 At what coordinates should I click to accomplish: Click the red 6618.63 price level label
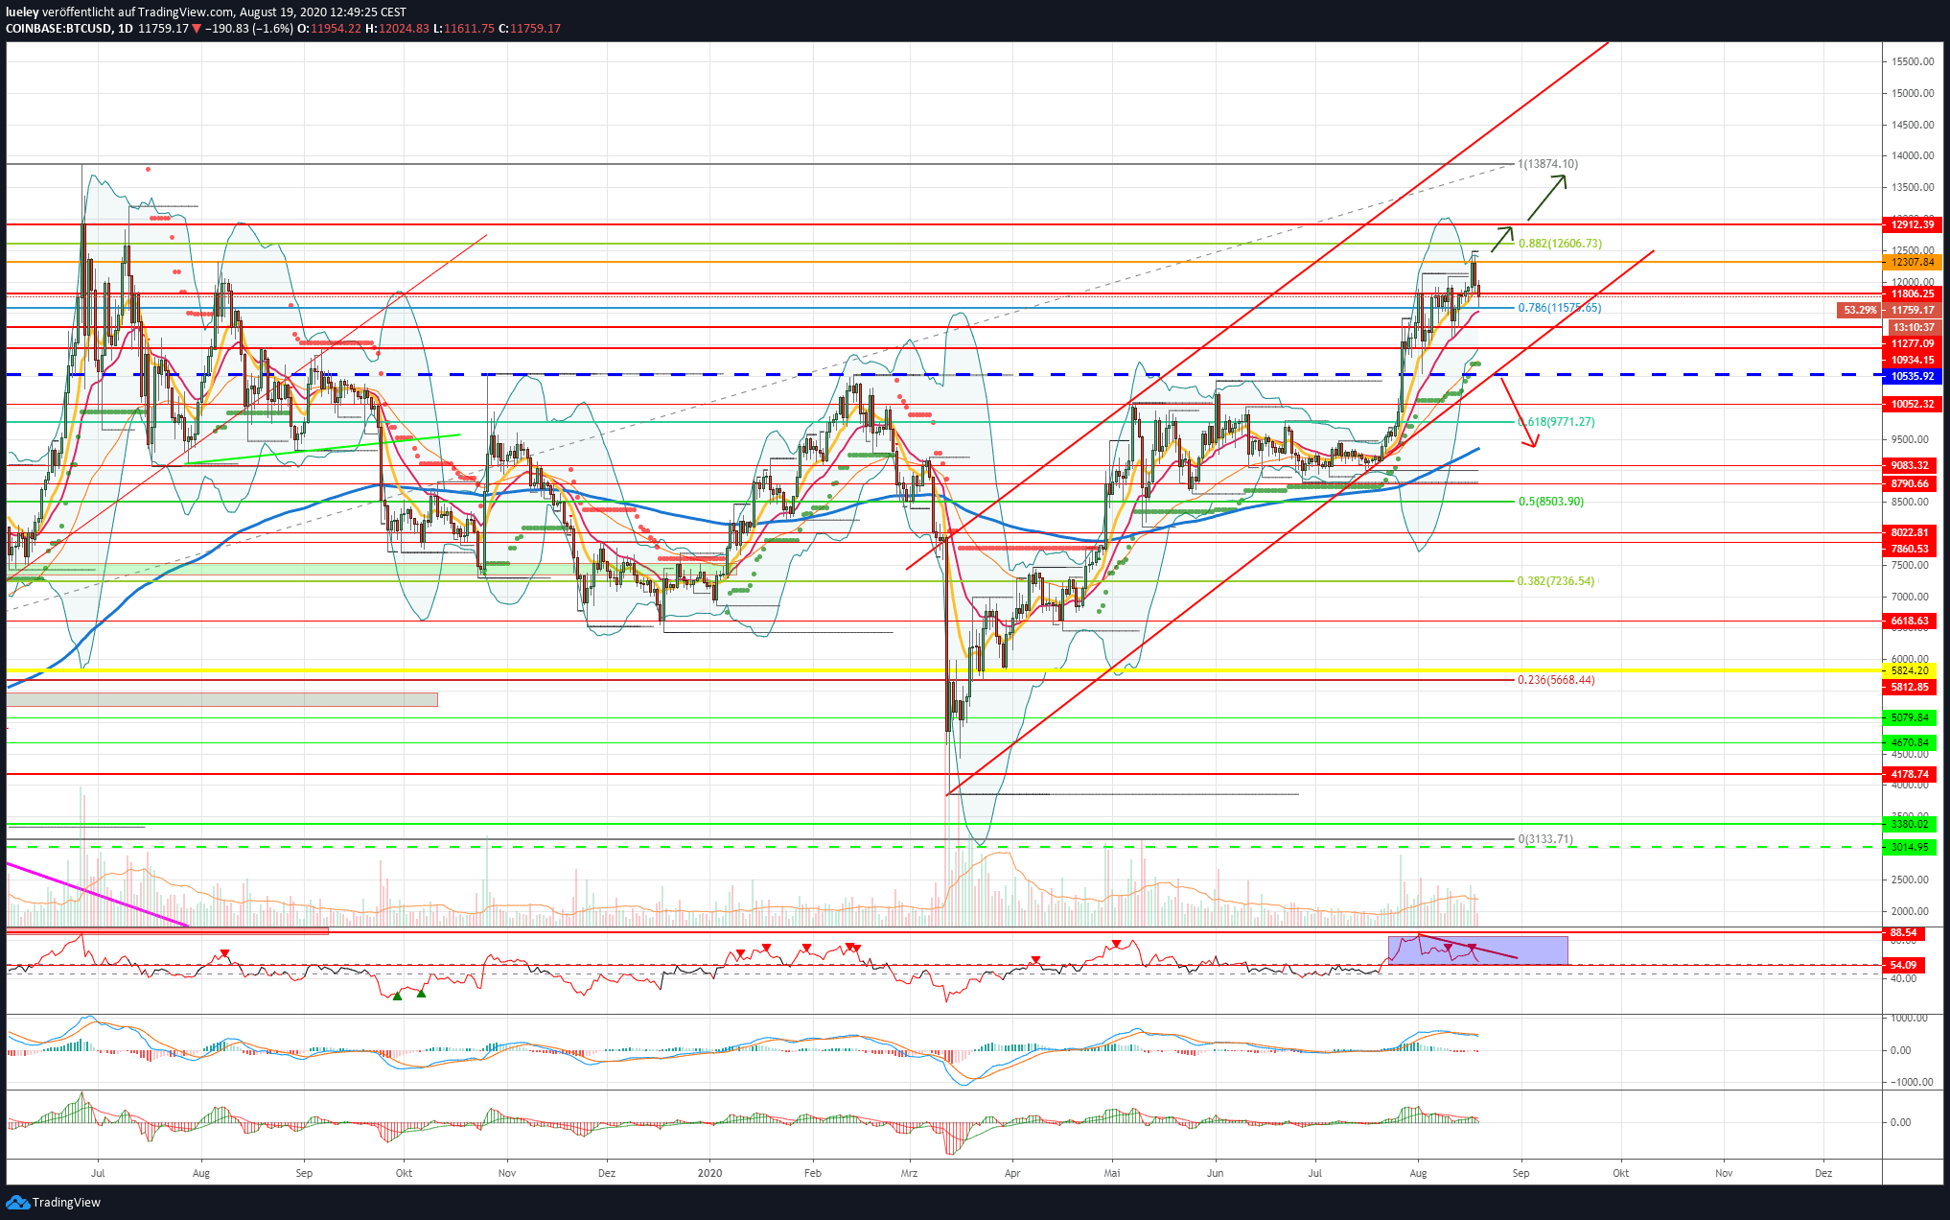tap(1910, 621)
